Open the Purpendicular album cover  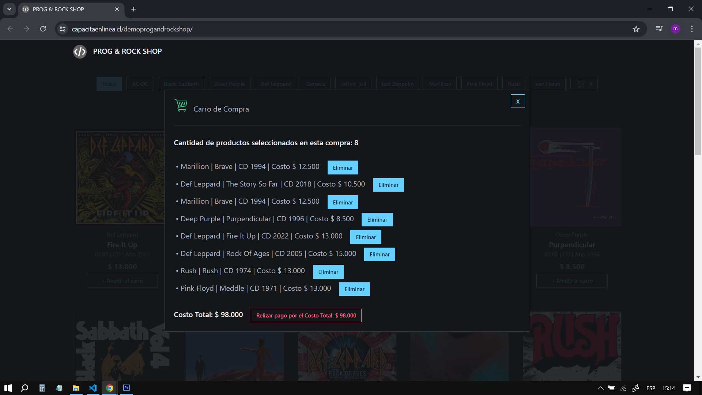click(x=575, y=177)
